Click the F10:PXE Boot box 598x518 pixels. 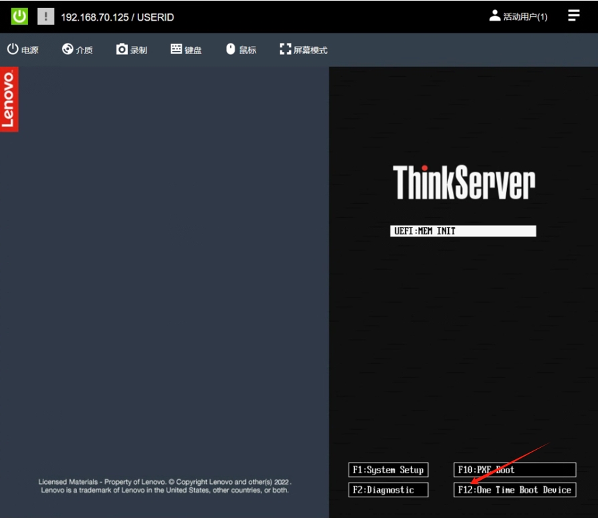pyautogui.click(x=515, y=470)
